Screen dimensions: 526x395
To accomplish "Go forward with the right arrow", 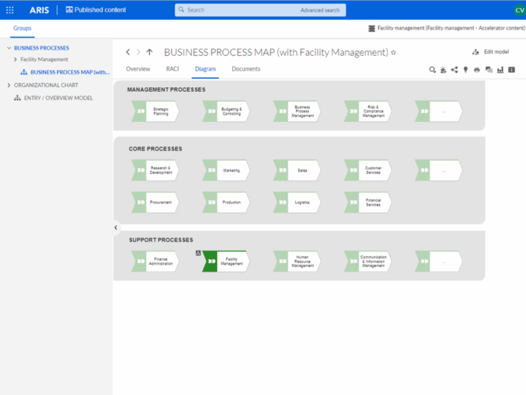I will click(x=138, y=52).
